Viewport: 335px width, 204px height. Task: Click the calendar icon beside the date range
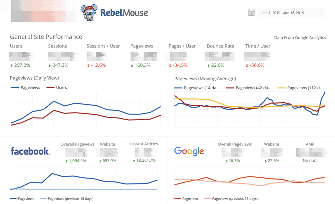[252, 12]
